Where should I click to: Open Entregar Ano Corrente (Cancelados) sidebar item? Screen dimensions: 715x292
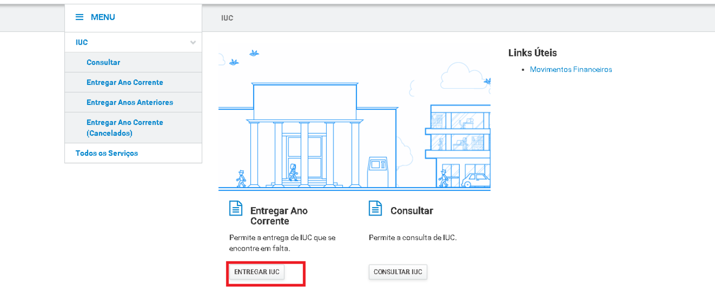click(x=125, y=128)
